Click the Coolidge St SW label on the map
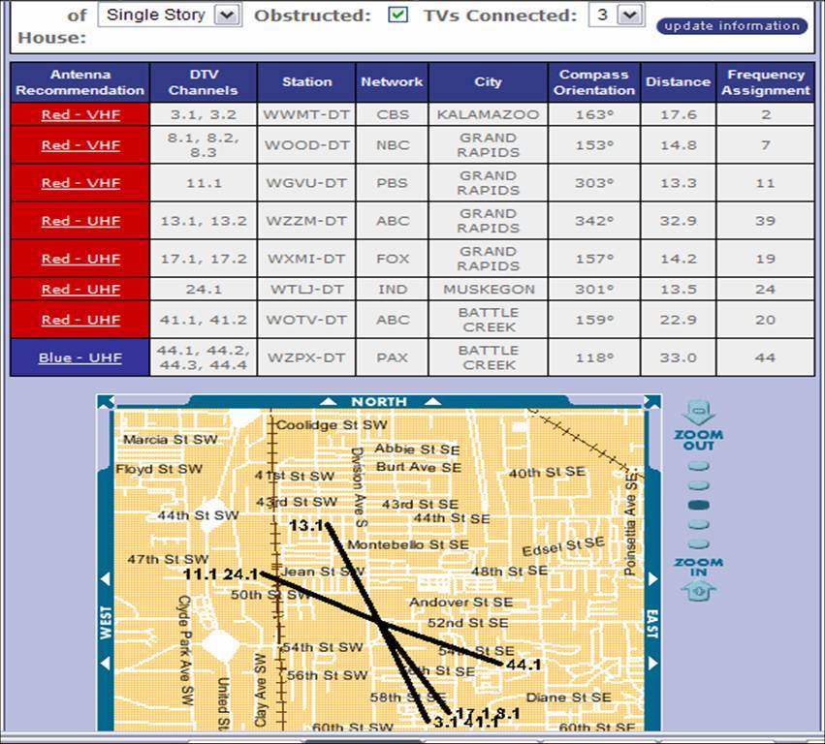Screen dimensions: 825x744 coord(332,425)
